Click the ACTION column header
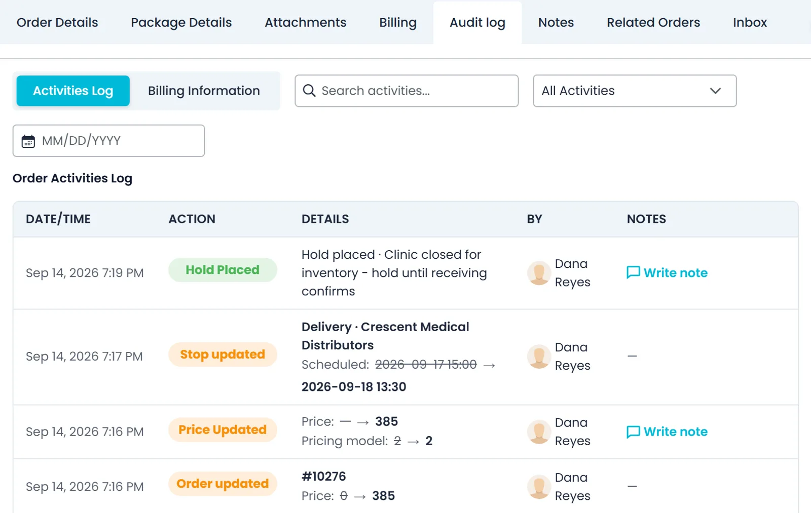Screen dimensions: 811x513 click(x=192, y=219)
